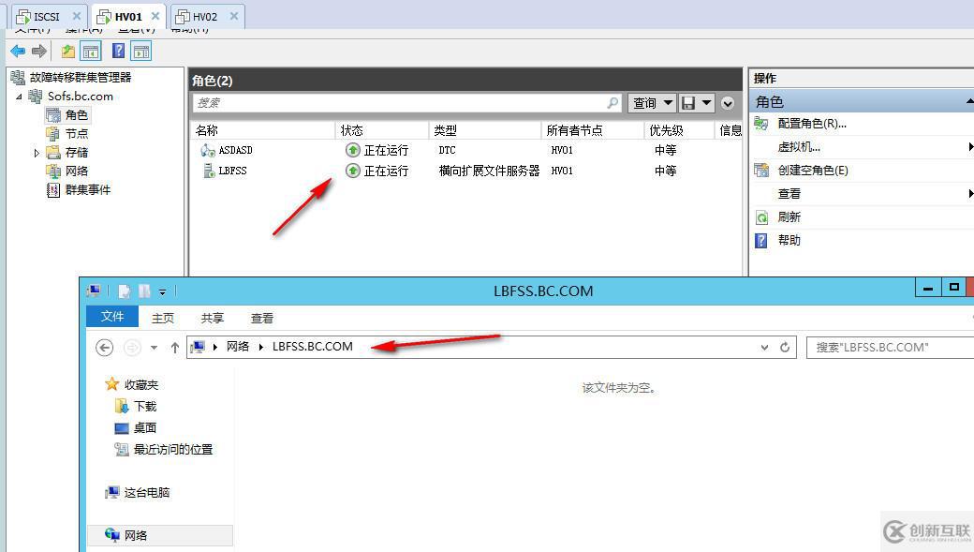The width and height of the screenshot is (974, 552).
Task: Sort roles by 名称 column
Action: 263,130
